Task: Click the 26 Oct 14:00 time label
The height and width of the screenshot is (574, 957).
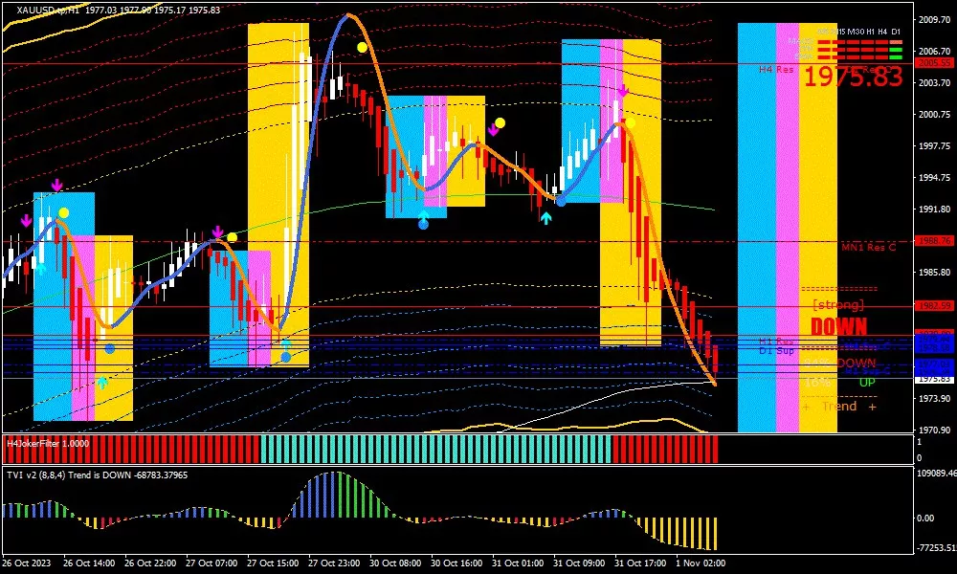Action: click(89, 563)
